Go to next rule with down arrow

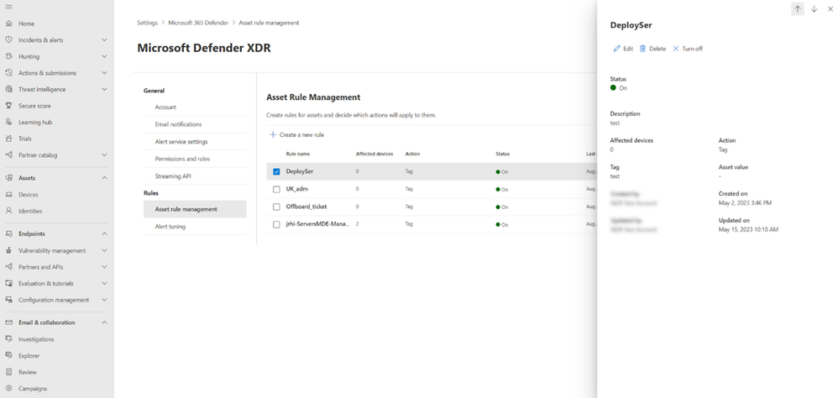(x=814, y=8)
